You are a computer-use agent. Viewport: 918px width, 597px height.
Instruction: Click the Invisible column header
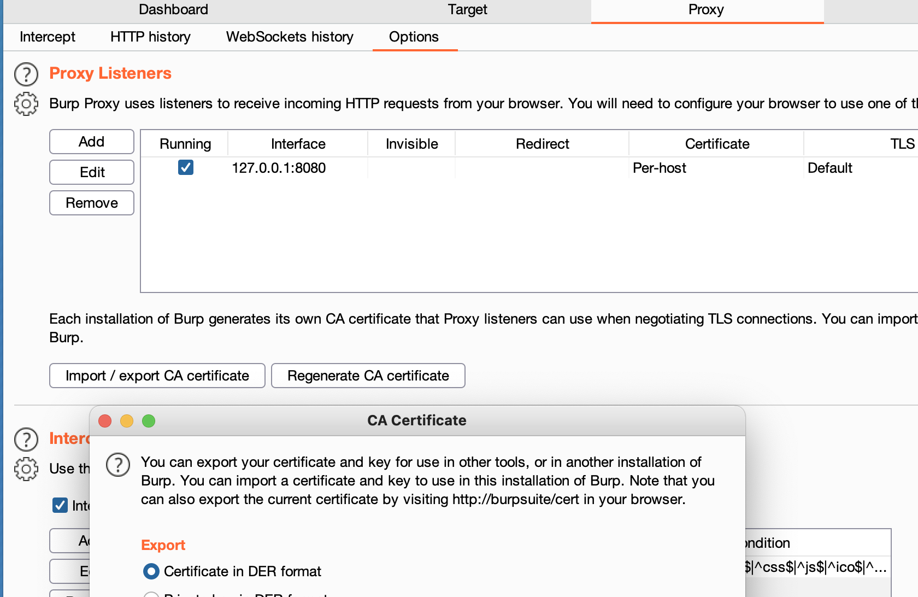click(x=412, y=144)
